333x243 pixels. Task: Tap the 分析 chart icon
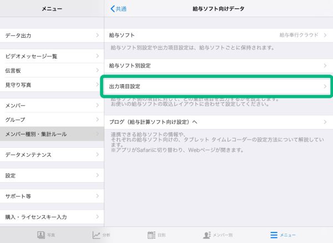pos(97,235)
